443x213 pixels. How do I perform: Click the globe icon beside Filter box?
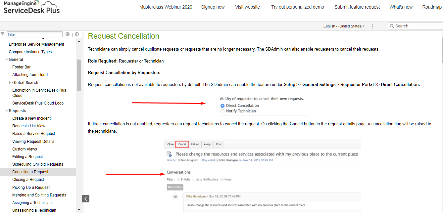[77, 34]
